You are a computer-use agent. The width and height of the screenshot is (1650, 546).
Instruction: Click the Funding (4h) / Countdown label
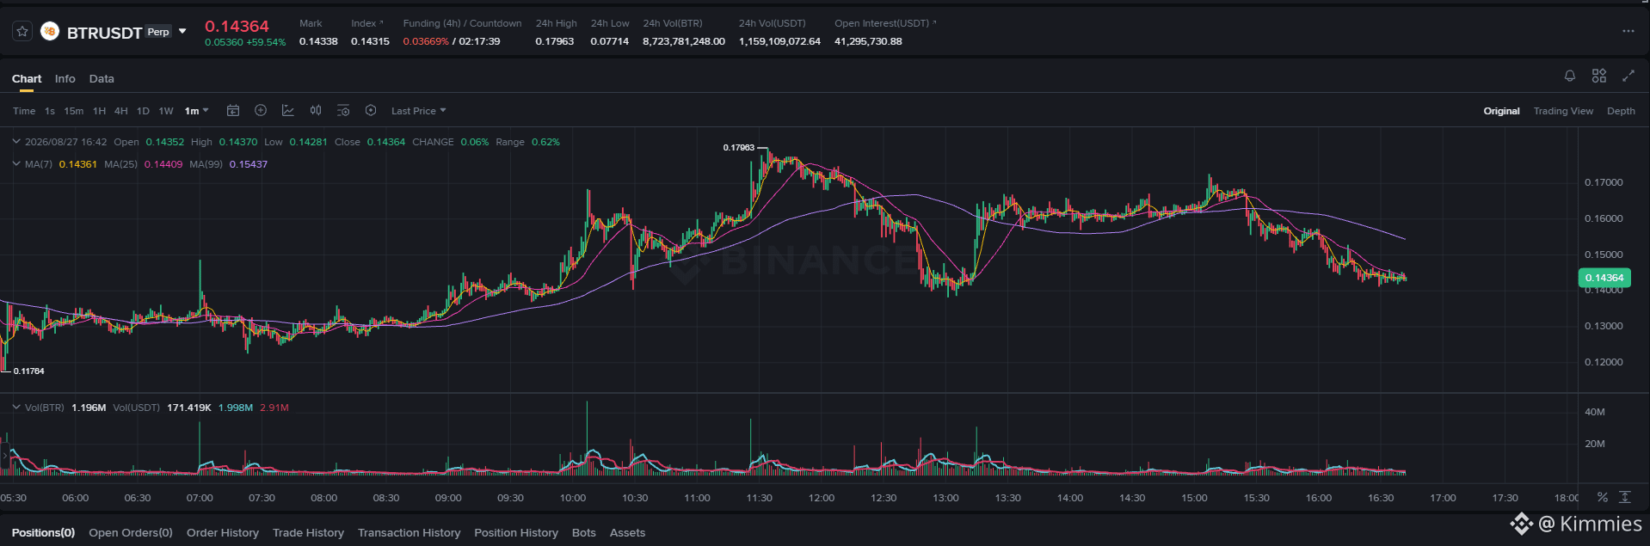[462, 23]
